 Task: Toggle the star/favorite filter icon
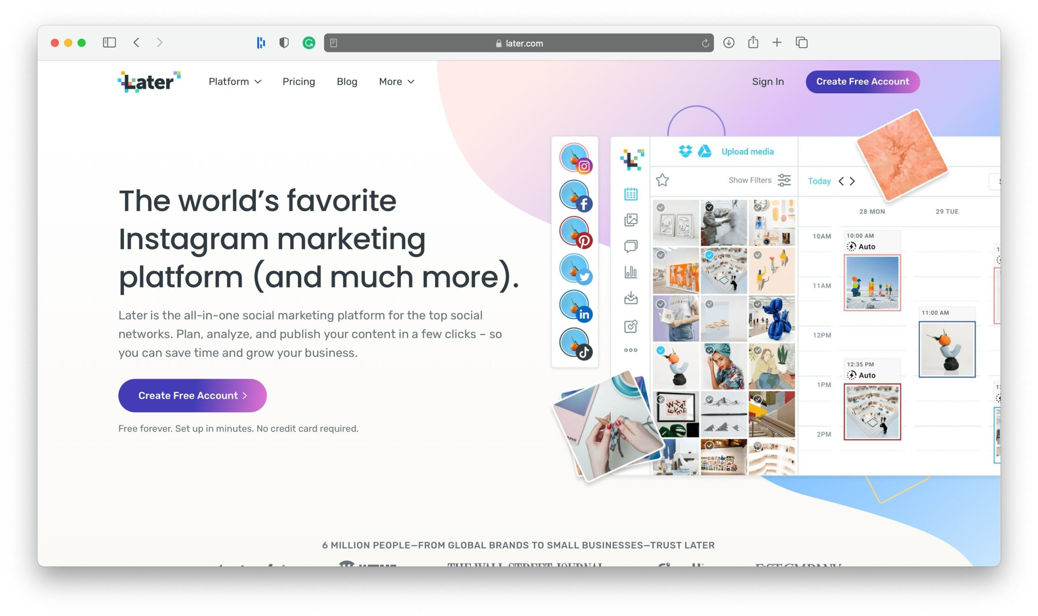[663, 180]
